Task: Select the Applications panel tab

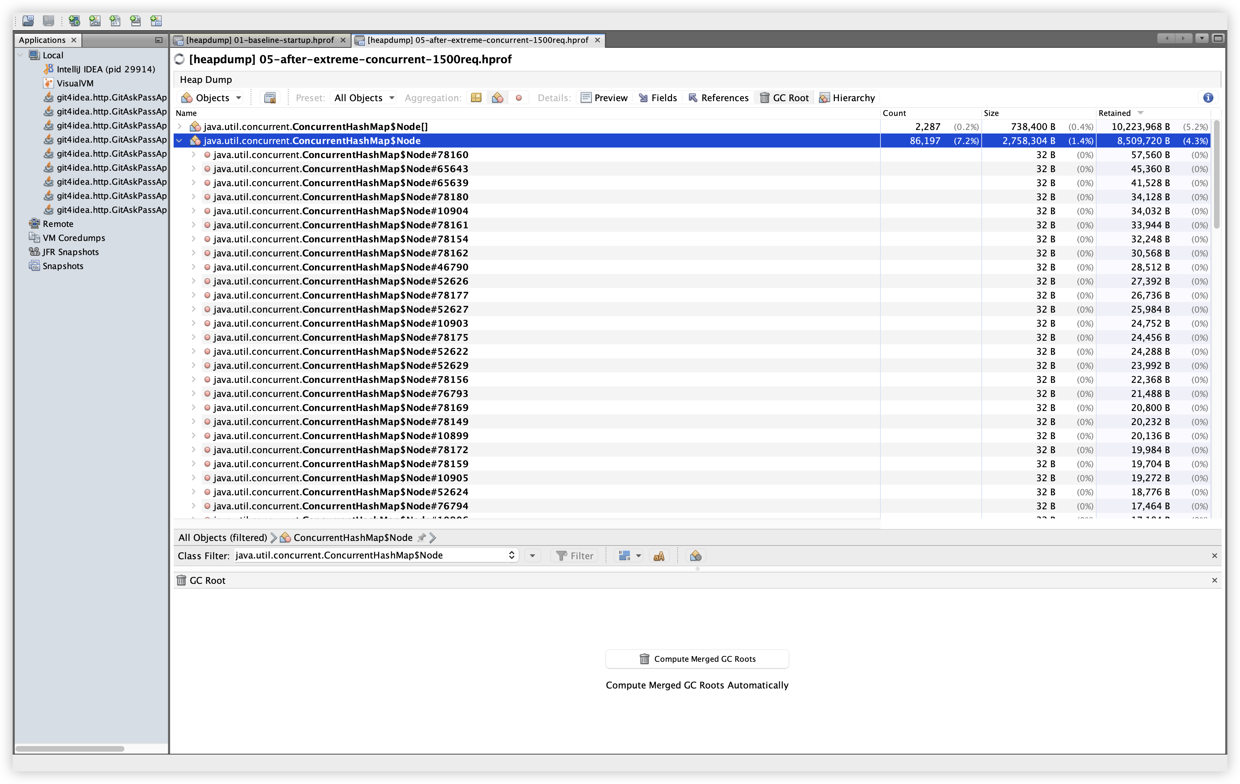Action: click(x=42, y=40)
